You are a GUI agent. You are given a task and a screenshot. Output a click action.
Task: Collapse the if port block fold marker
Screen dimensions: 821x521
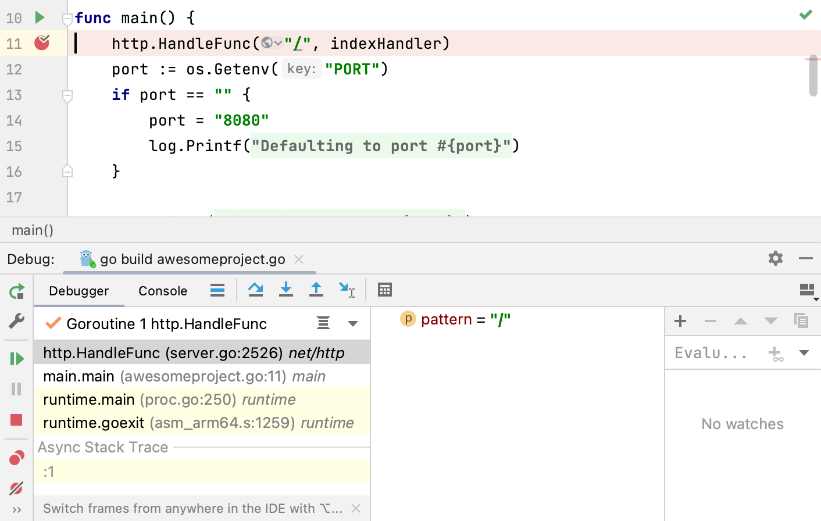pos(67,95)
